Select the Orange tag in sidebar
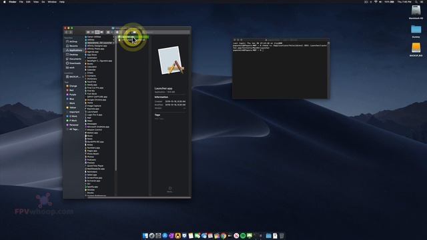This screenshot has height=240, width=427. coord(73,86)
